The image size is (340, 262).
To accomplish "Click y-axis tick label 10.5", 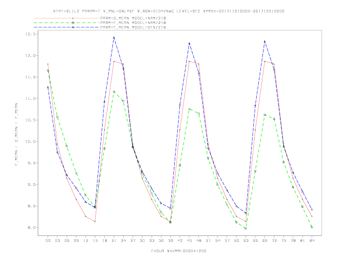I will (x=30, y=120).
